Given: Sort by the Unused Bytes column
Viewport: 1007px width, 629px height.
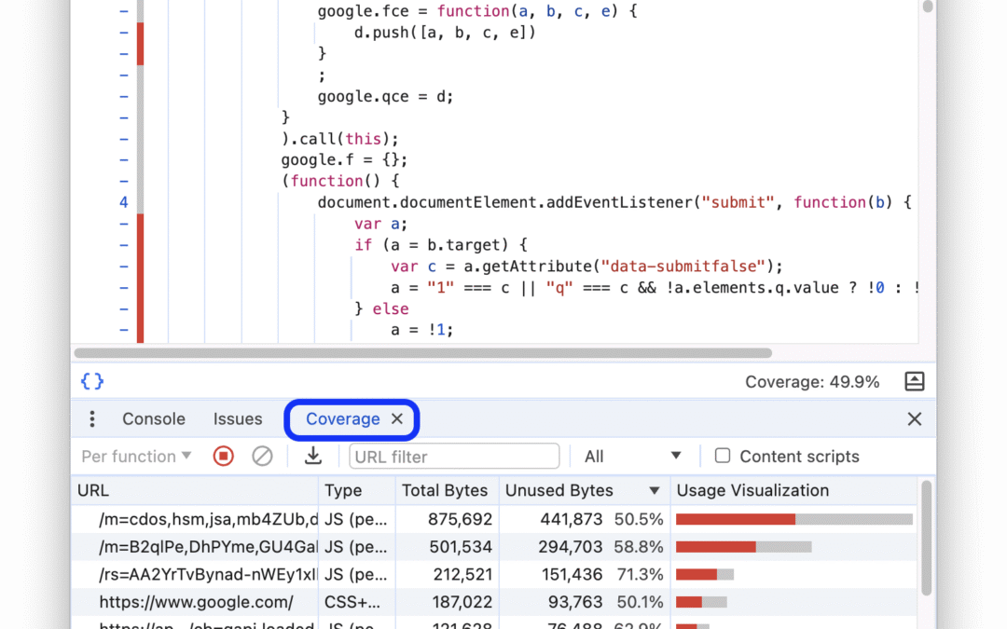Looking at the screenshot, I should coord(559,490).
